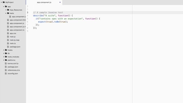Click the file icon beside tsconfig.json

click(6, 74)
